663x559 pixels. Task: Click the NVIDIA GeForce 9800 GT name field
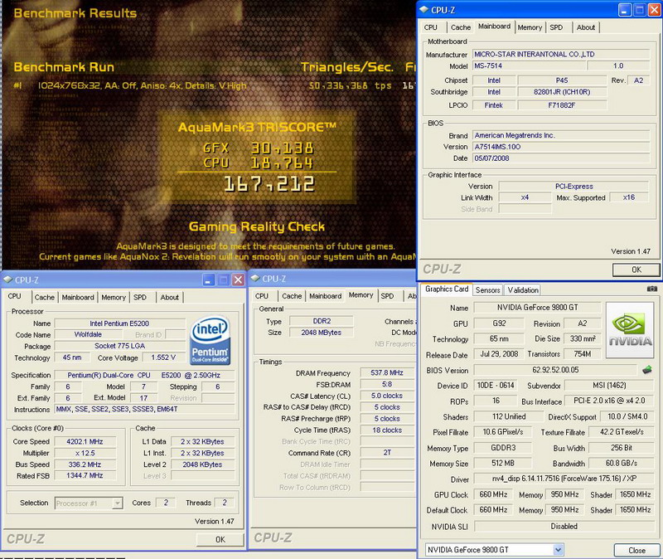click(x=537, y=308)
